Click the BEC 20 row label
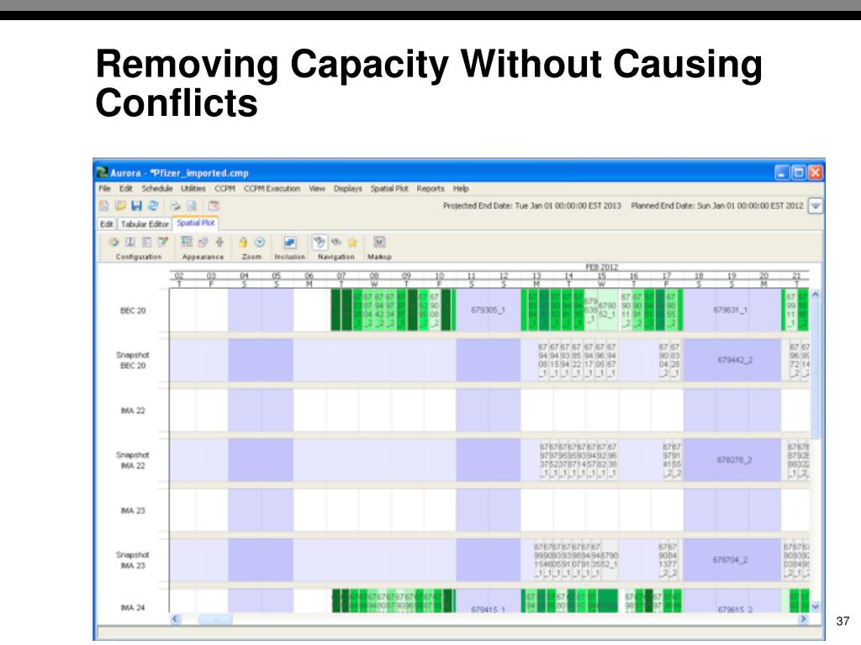Screen dimensions: 861x645 (133, 311)
